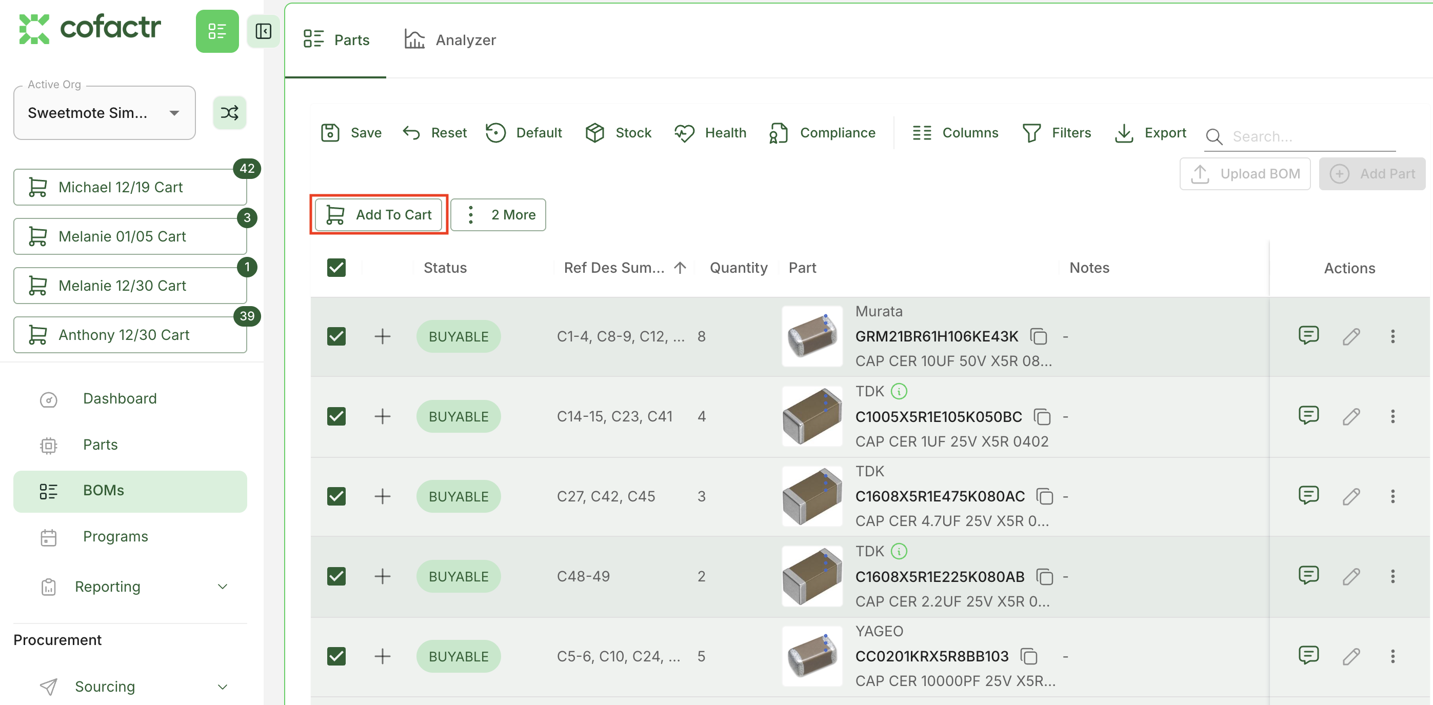The height and width of the screenshot is (705, 1433).
Task: Uncheck the C1005X5R1E105K050BC row checkbox
Action: (x=336, y=416)
